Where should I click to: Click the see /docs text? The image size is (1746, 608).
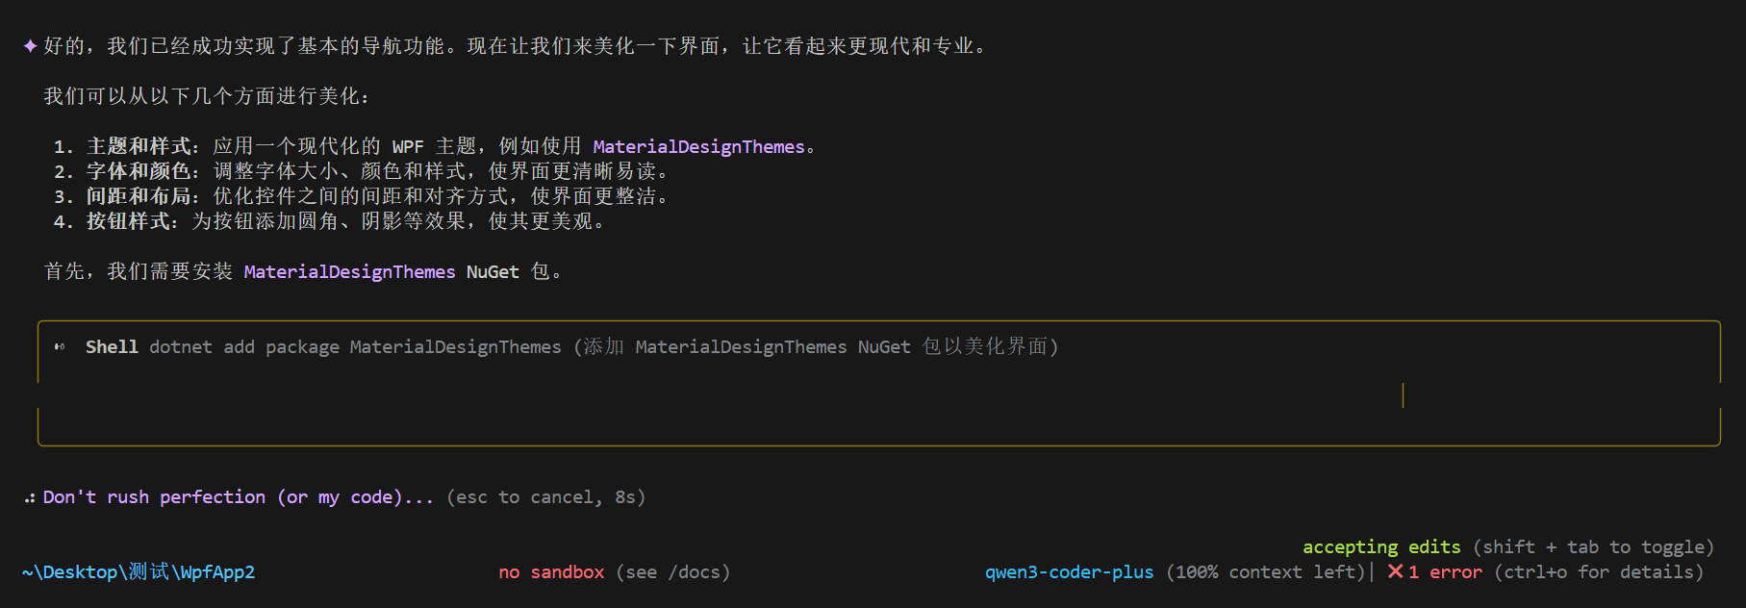pos(673,571)
